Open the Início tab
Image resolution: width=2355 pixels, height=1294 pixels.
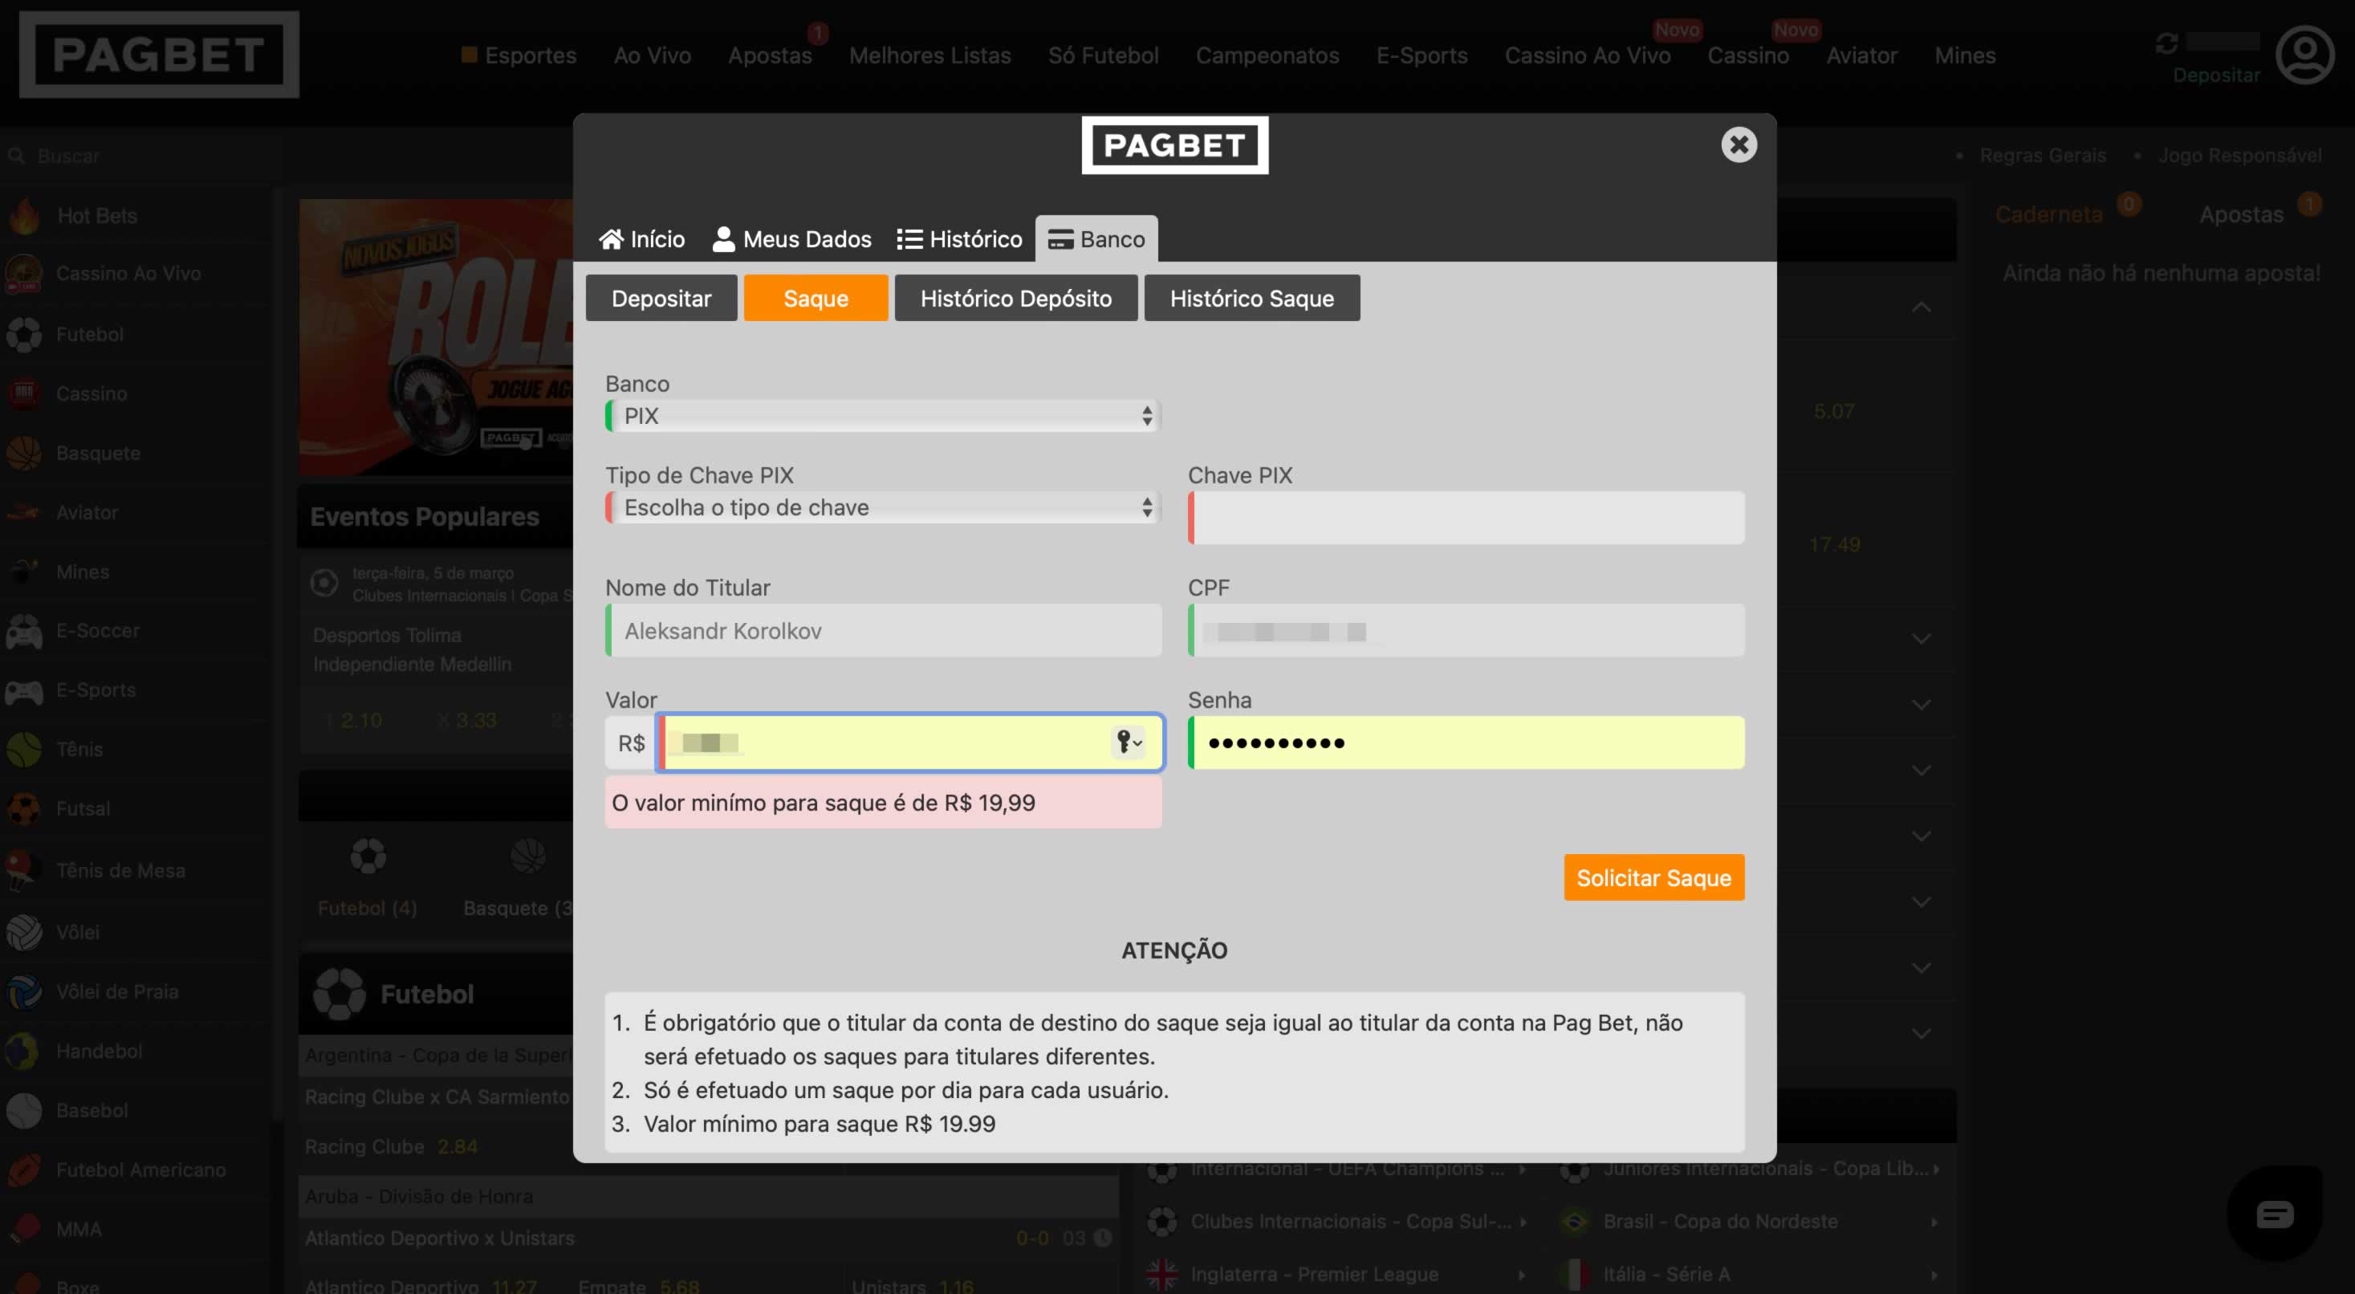click(642, 238)
